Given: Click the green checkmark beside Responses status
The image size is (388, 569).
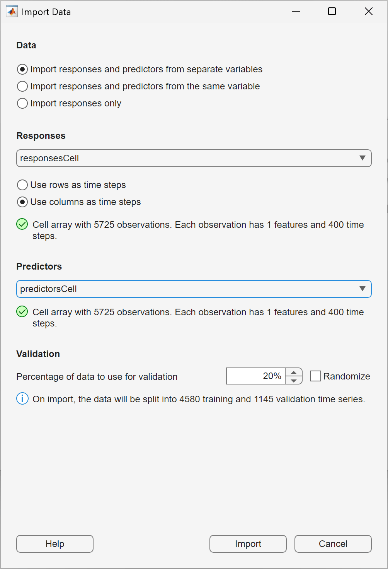Looking at the screenshot, I should pyautogui.click(x=22, y=225).
